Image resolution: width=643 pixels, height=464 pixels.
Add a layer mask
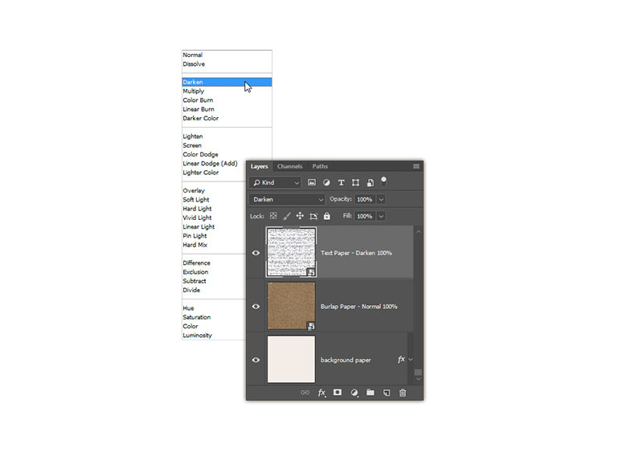[338, 393]
